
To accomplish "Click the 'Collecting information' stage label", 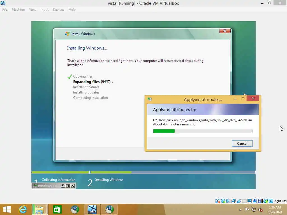I will pos(59,180).
